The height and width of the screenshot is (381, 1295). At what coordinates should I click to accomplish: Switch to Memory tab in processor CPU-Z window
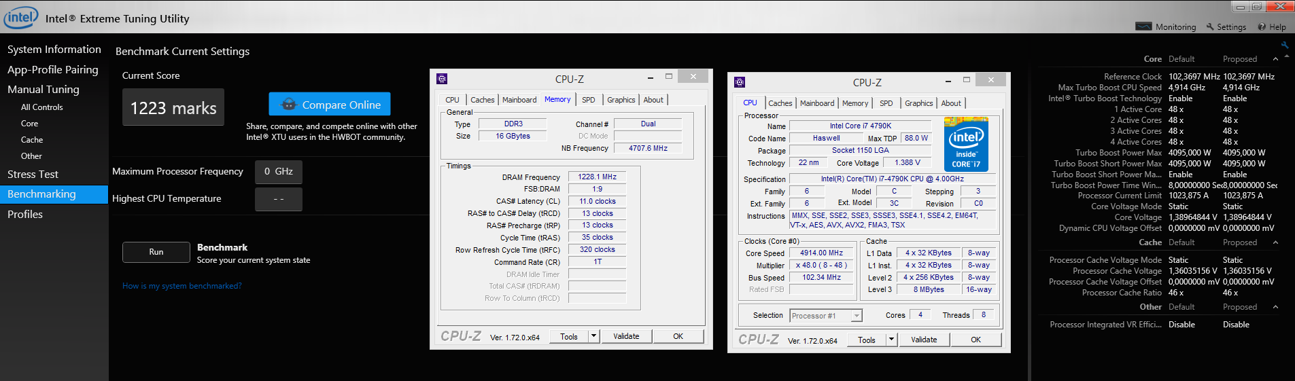pos(855,103)
